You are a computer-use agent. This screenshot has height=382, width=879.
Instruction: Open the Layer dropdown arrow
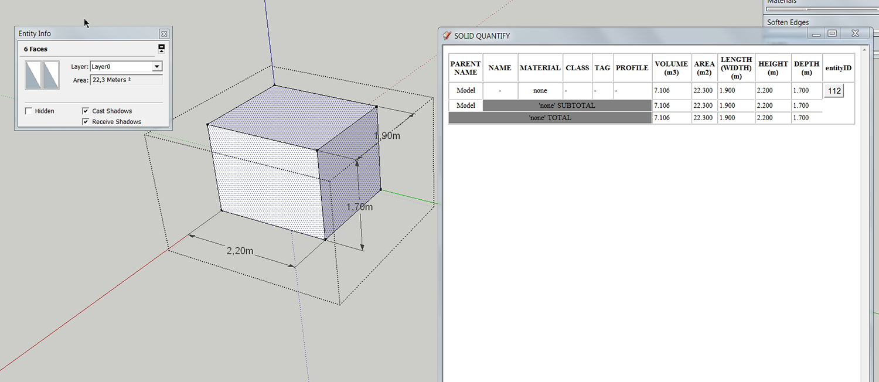click(156, 67)
